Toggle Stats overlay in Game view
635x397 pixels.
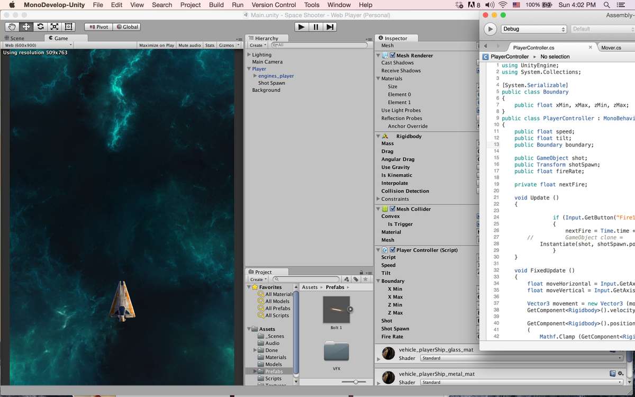(210, 45)
